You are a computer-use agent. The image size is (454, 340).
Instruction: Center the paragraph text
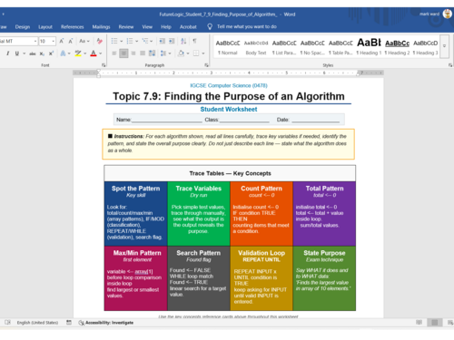(123, 53)
